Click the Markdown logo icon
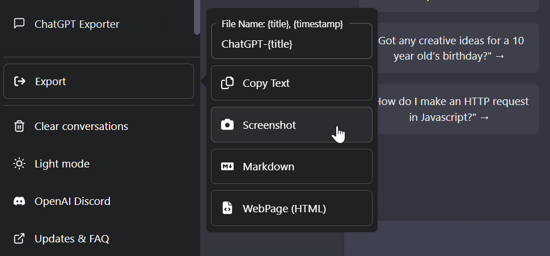Viewport: 550px width, 256px height. tap(227, 166)
